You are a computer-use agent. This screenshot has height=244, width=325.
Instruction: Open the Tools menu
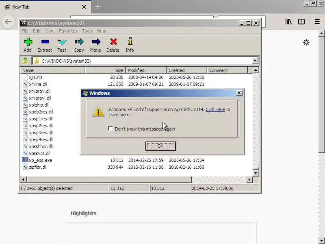pyautogui.click(x=87, y=31)
